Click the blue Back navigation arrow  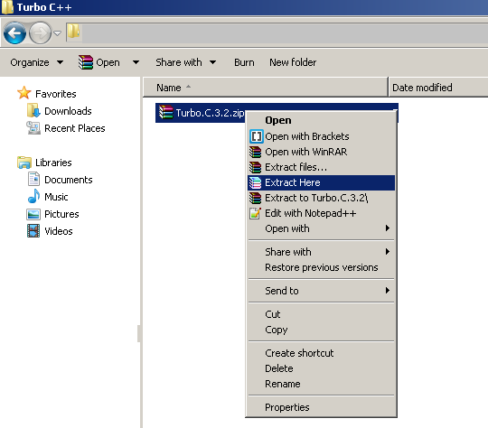click(x=14, y=33)
